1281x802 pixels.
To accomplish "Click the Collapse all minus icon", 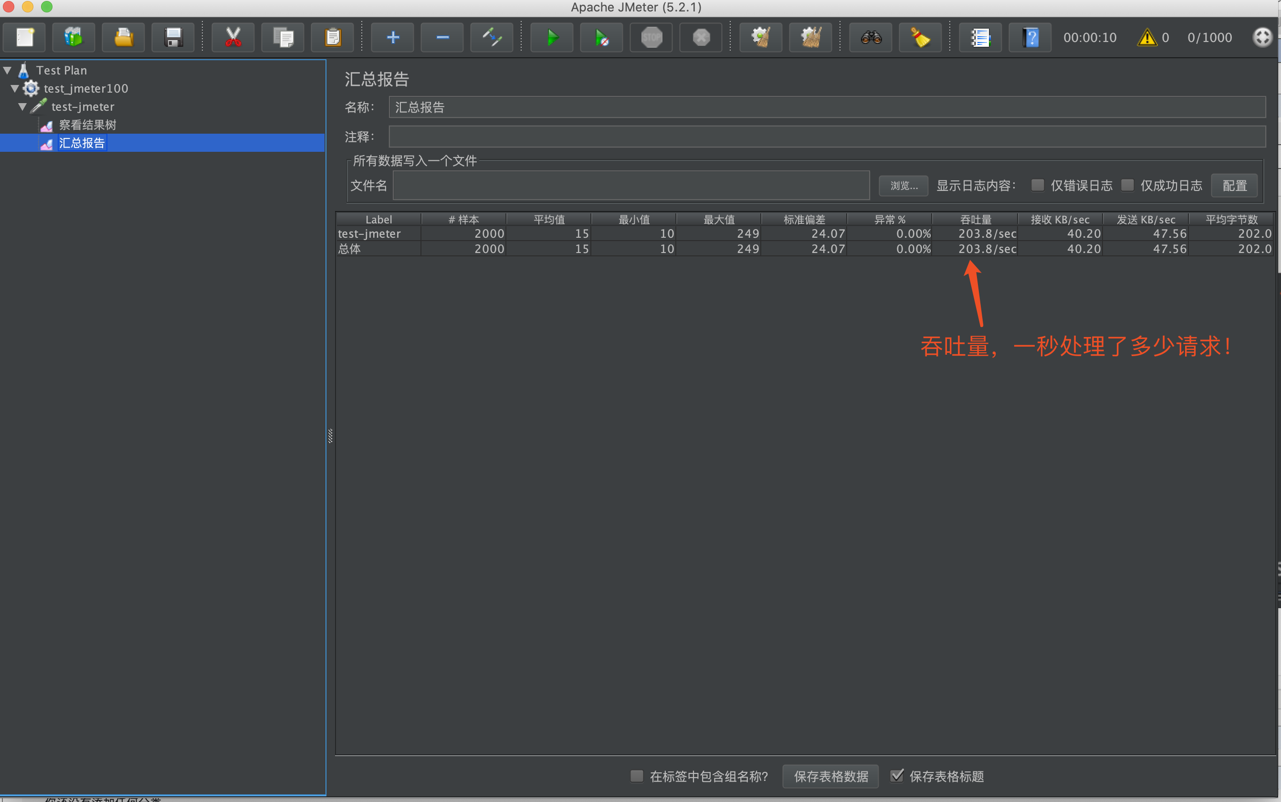I will 443,38.
